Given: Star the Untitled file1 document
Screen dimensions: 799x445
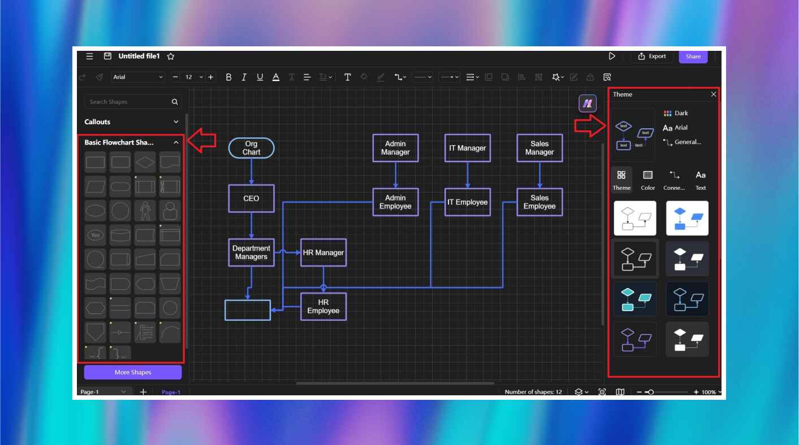Looking at the screenshot, I should pos(171,56).
